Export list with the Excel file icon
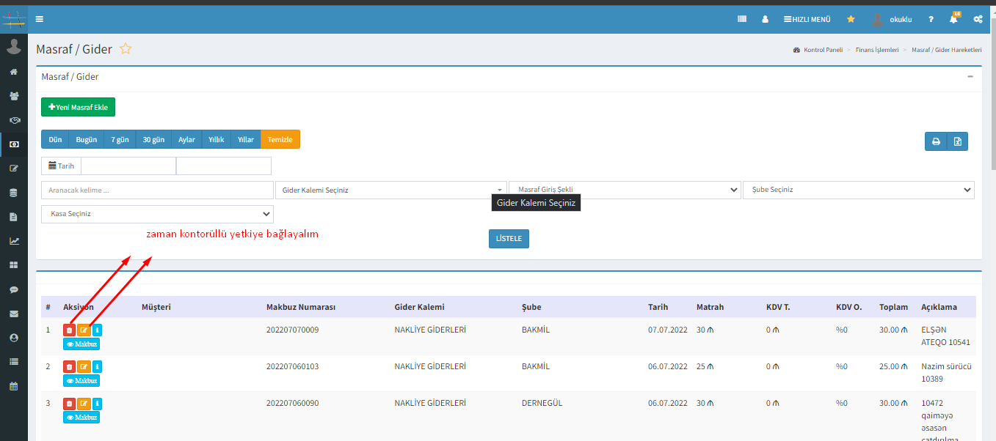Viewport: 996px width, 441px height. [957, 141]
